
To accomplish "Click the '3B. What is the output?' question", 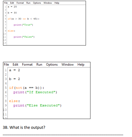I will pos(24,127).
